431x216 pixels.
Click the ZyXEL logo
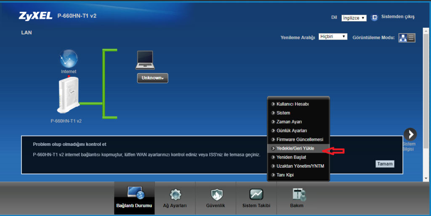(35, 16)
